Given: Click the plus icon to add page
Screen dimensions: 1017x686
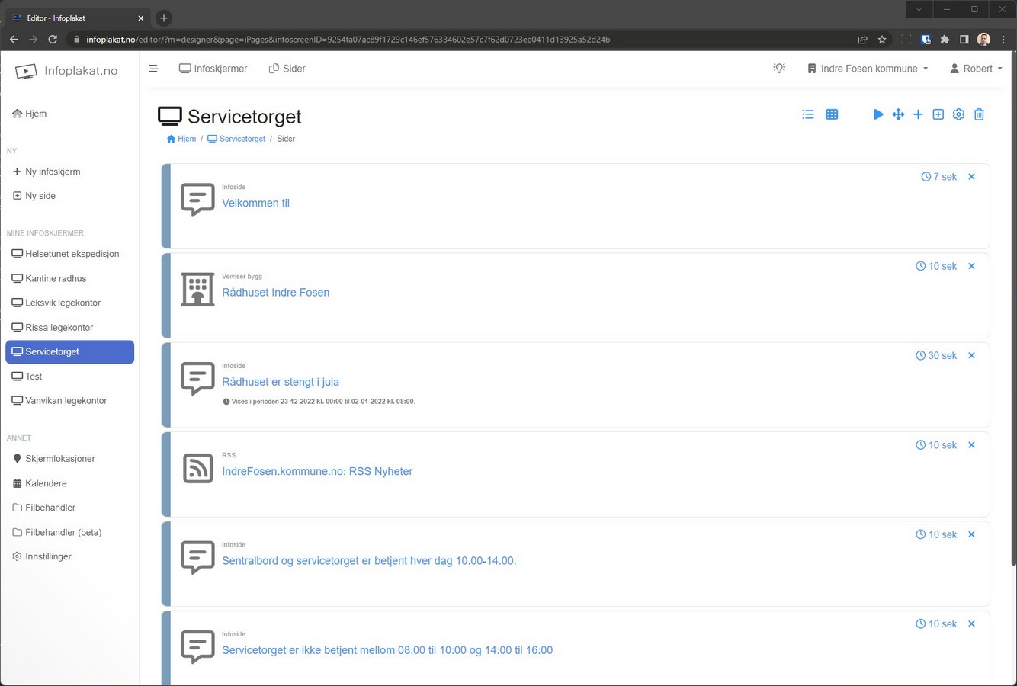Looking at the screenshot, I should click(918, 114).
